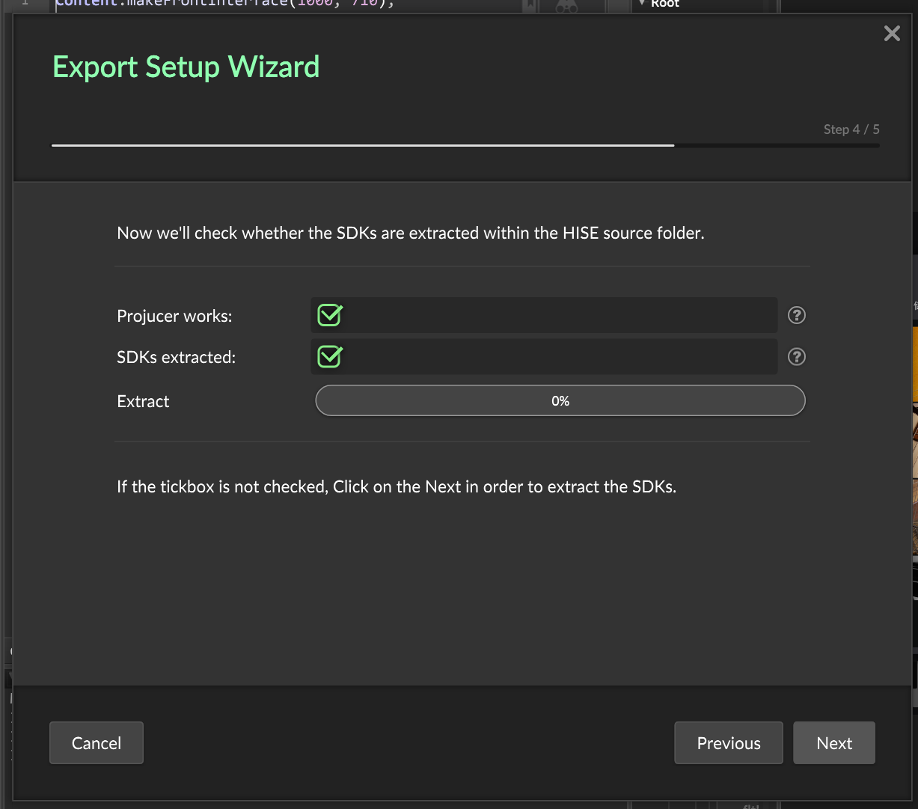Click the HISE source folder description text
918x809 pixels.
click(410, 233)
